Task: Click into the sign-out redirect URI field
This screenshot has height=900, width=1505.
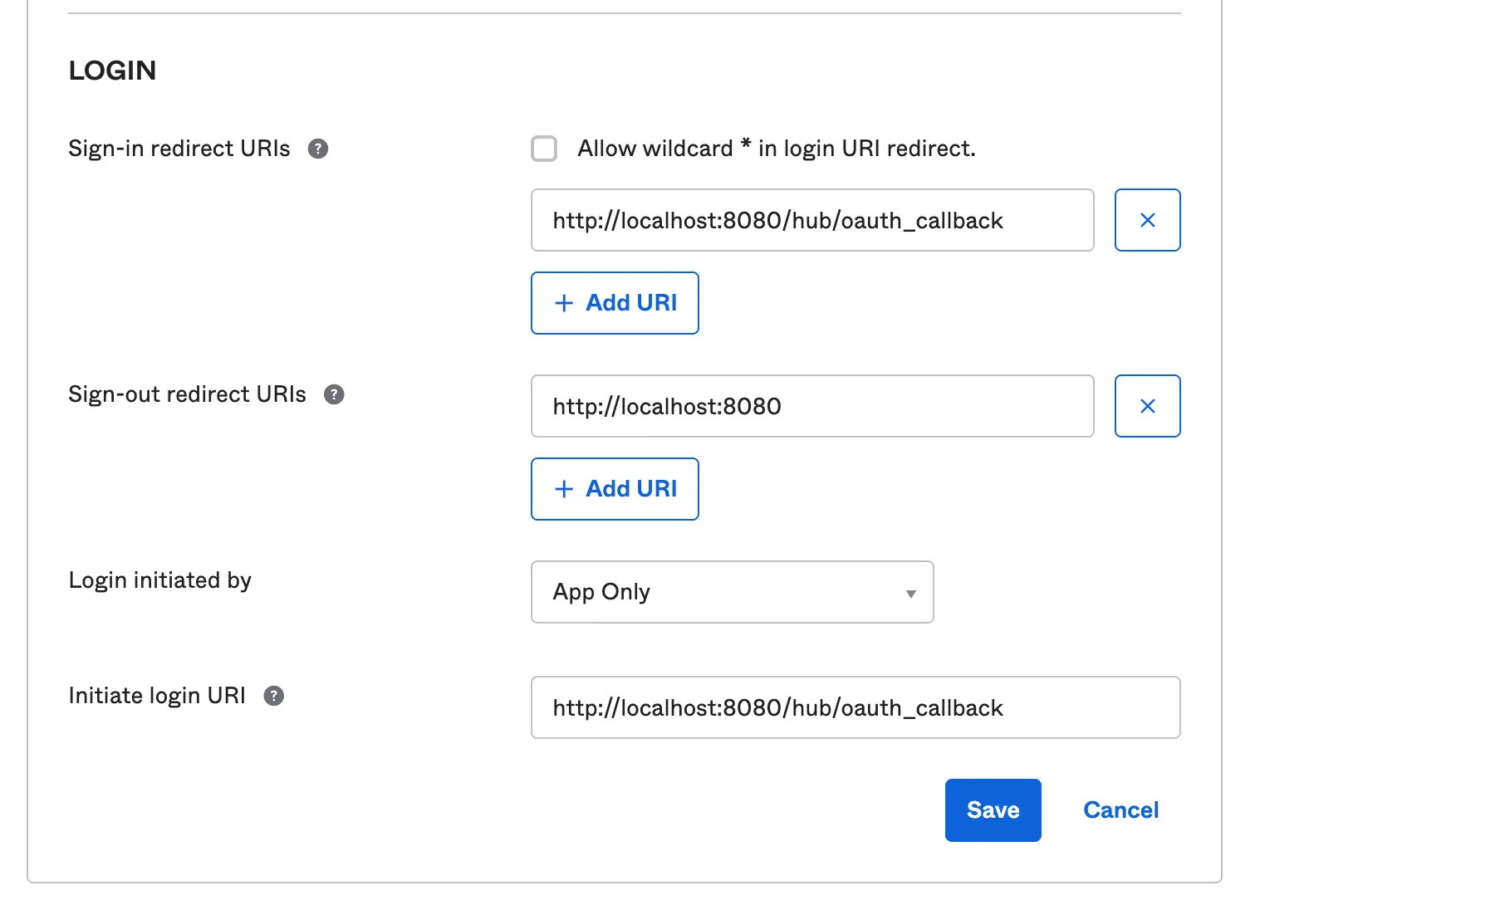Action: coord(811,406)
